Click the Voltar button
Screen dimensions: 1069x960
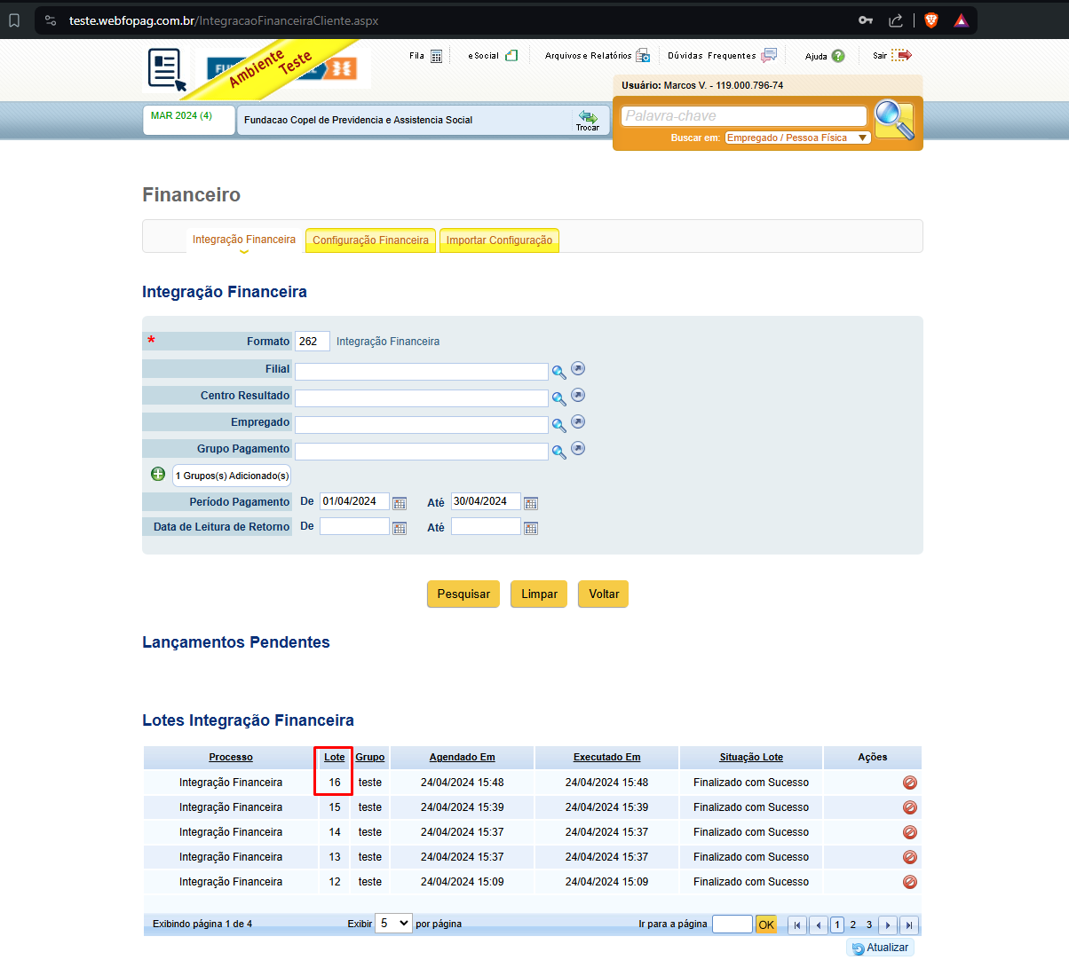[604, 594]
